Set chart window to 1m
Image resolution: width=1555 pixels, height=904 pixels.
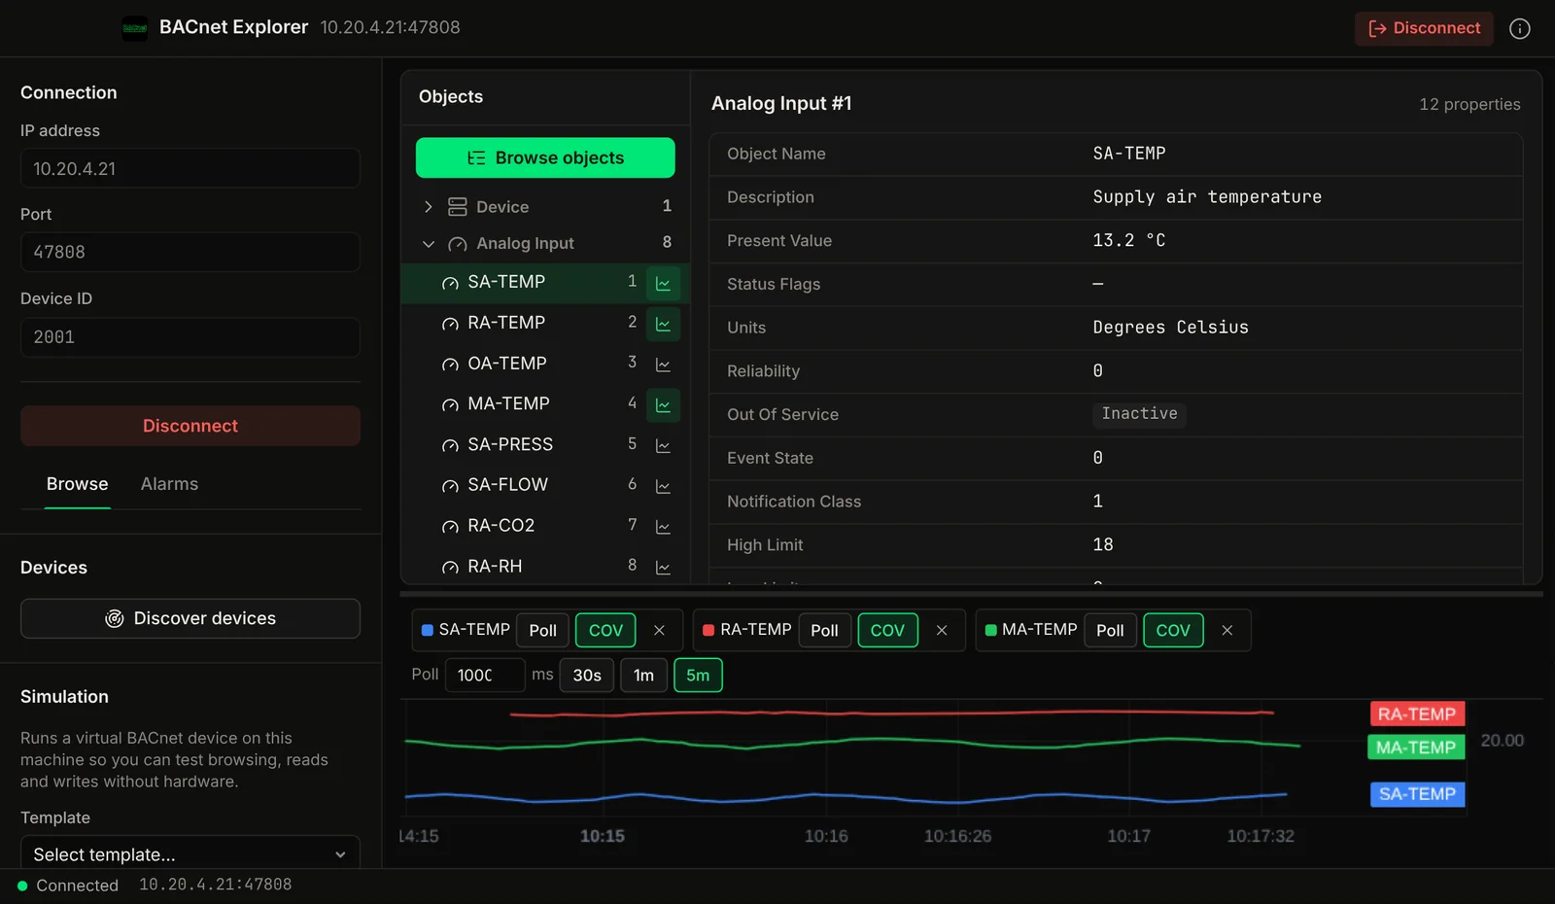coord(643,676)
